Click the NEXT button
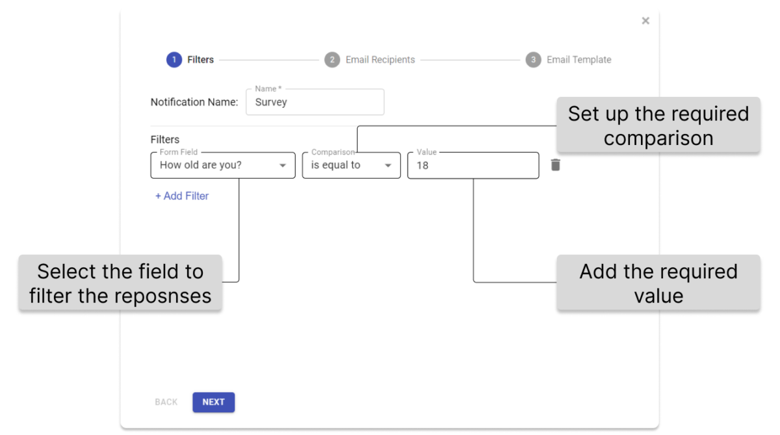780x435 pixels. coord(213,402)
